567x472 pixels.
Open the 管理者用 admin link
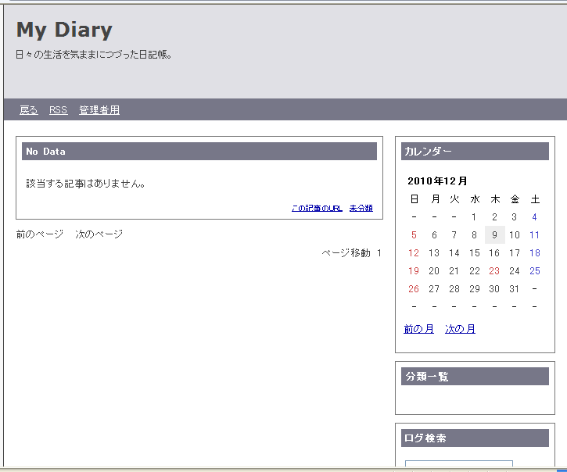(x=99, y=110)
